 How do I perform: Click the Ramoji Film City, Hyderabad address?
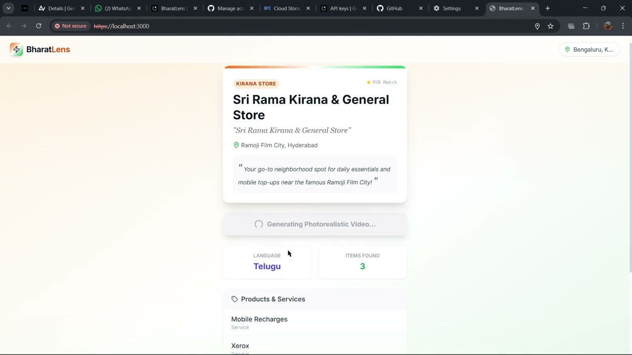279,145
